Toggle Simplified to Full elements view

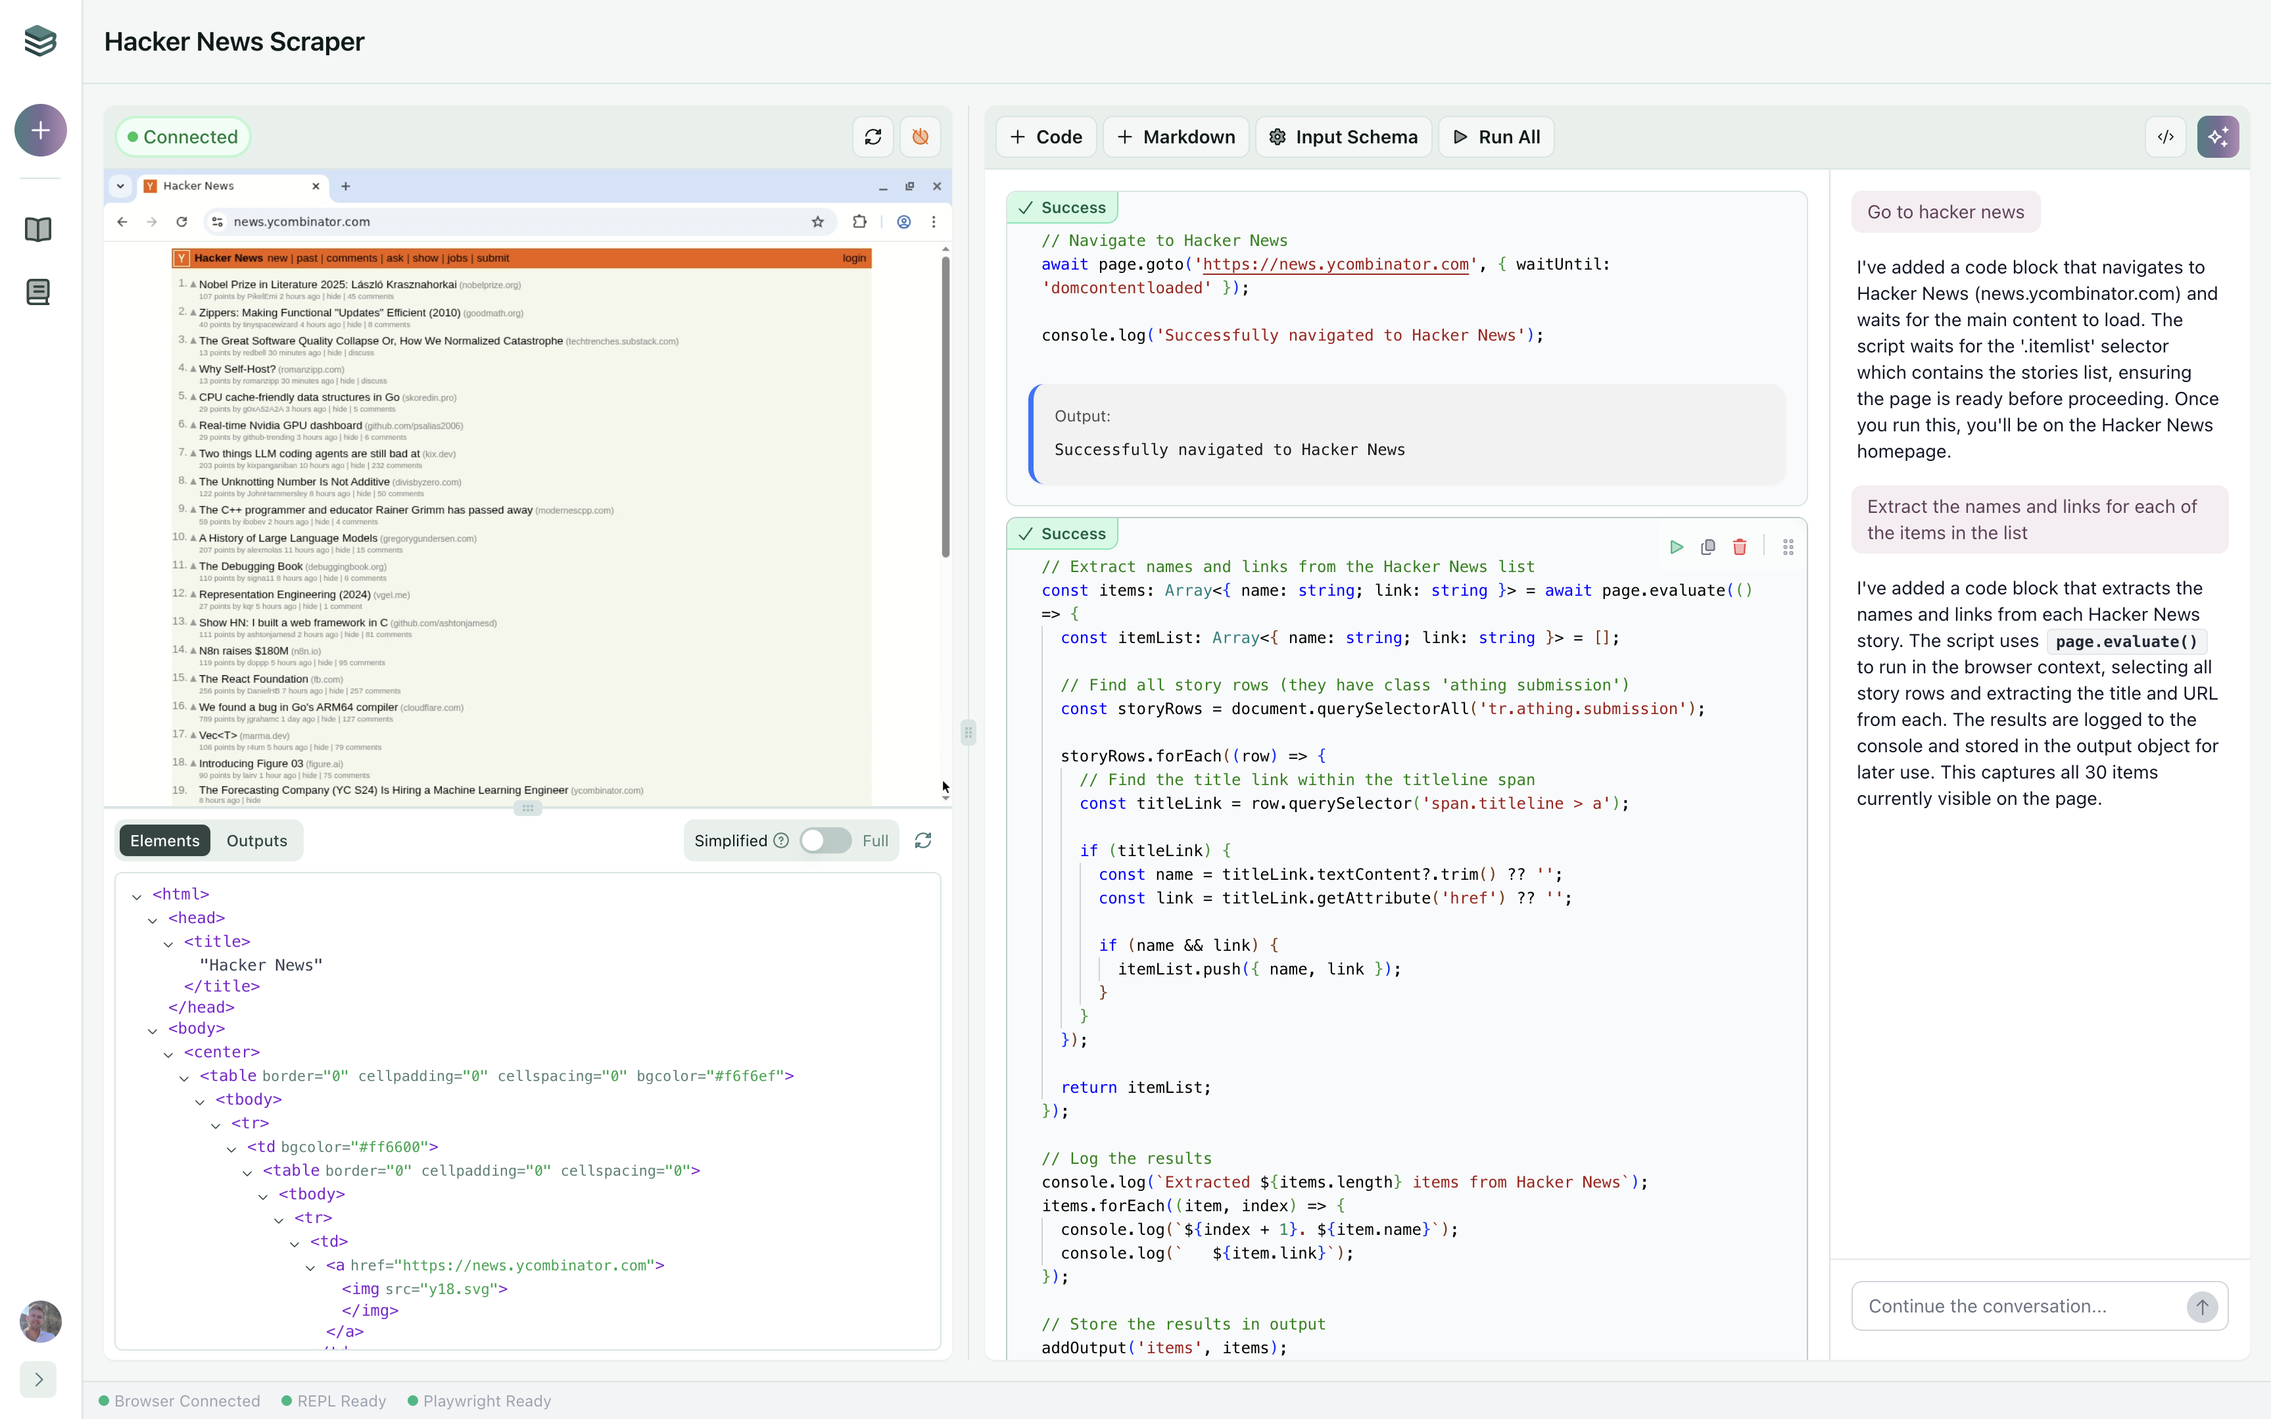pos(825,841)
